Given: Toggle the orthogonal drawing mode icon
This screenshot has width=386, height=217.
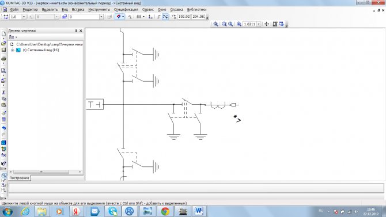Looking at the screenshot, I should pos(159,17).
